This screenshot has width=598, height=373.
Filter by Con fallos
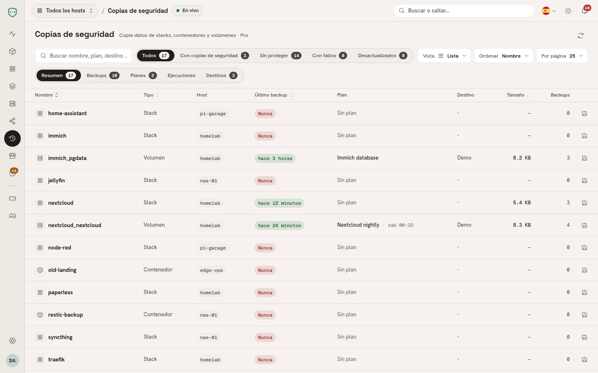point(329,56)
